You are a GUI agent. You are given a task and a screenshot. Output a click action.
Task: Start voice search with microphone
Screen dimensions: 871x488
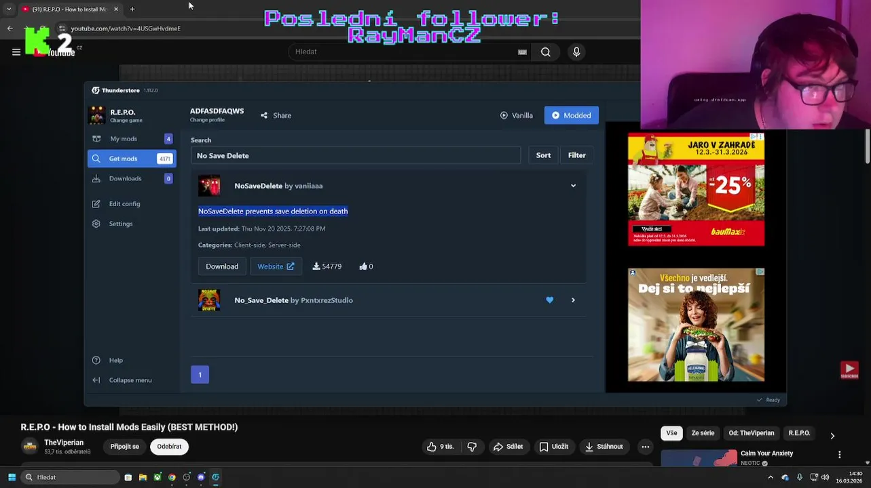(576, 52)
